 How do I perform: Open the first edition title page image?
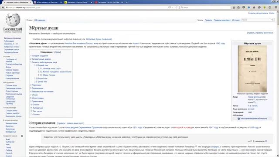(x=252, y=69)
